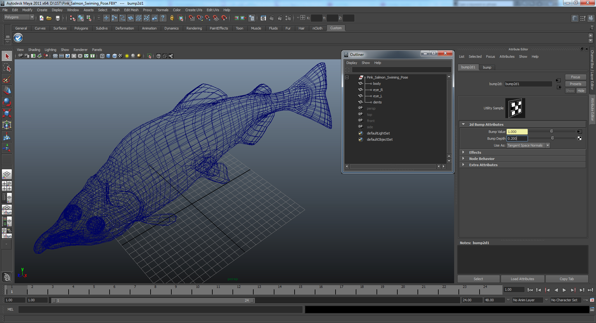
Task: Click the bump2d name input field
Action: point(528,84)
